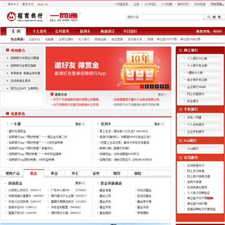
Task: Switch to the 保险 tab
Action: point(137,173)
